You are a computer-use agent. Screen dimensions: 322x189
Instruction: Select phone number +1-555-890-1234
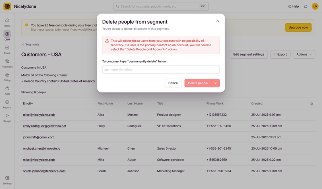219,171
